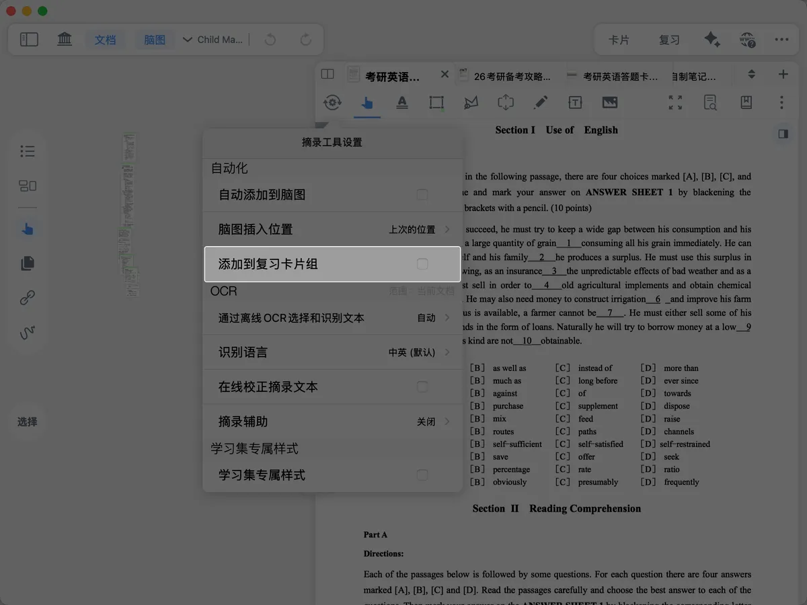Expand the 中英 (默认) language chevron
This screenshot has width=807, height=605.
(x=447, y=352)
